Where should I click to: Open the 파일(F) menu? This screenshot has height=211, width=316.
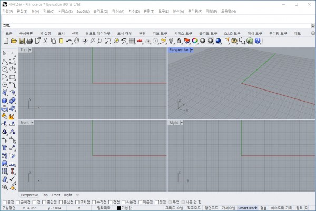coord(7,11)
